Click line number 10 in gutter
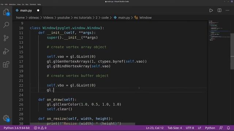234x131 pixels. (21, 28)
